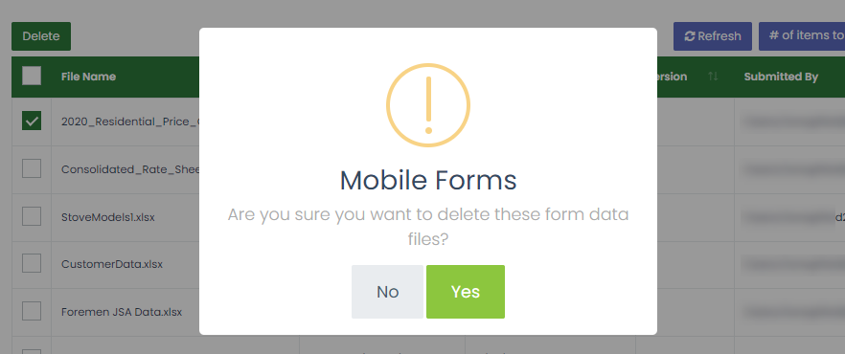Click the Refresh button icon
This screenshot has width=845, height=354.
[x=689, y=36]
